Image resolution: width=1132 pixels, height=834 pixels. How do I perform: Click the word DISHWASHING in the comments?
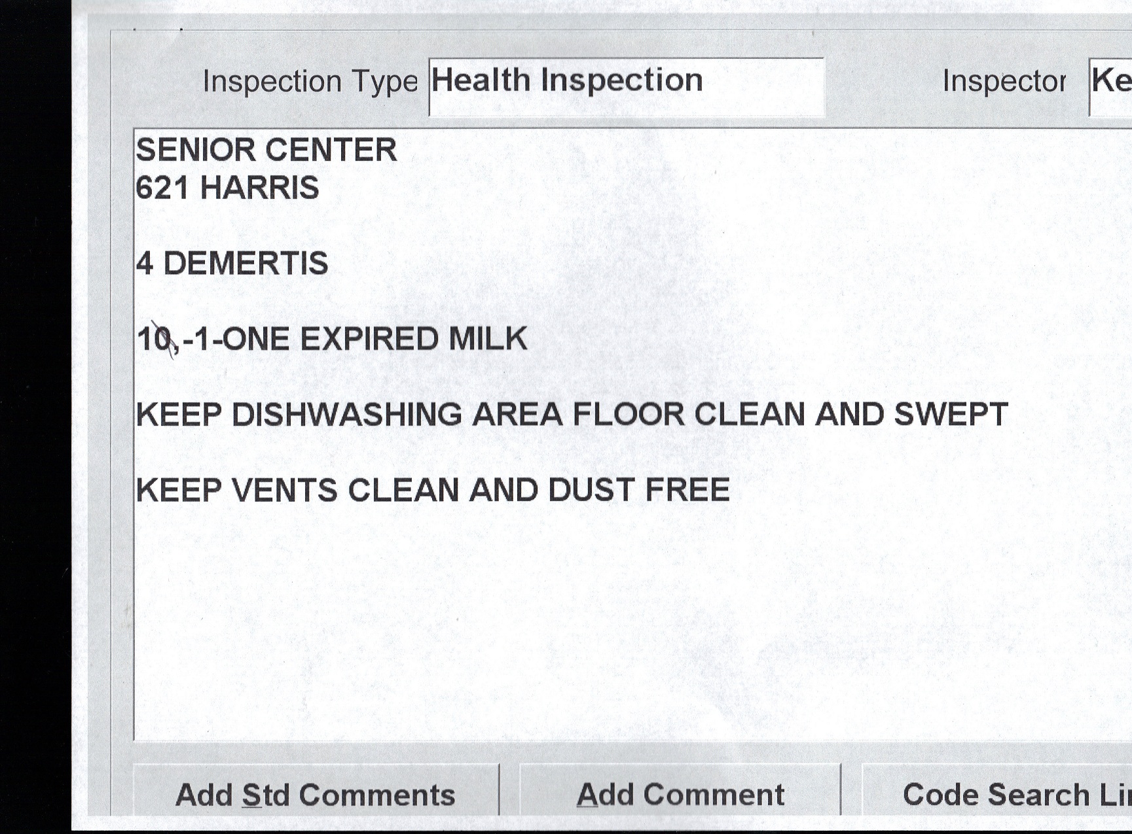click(346, 415)
